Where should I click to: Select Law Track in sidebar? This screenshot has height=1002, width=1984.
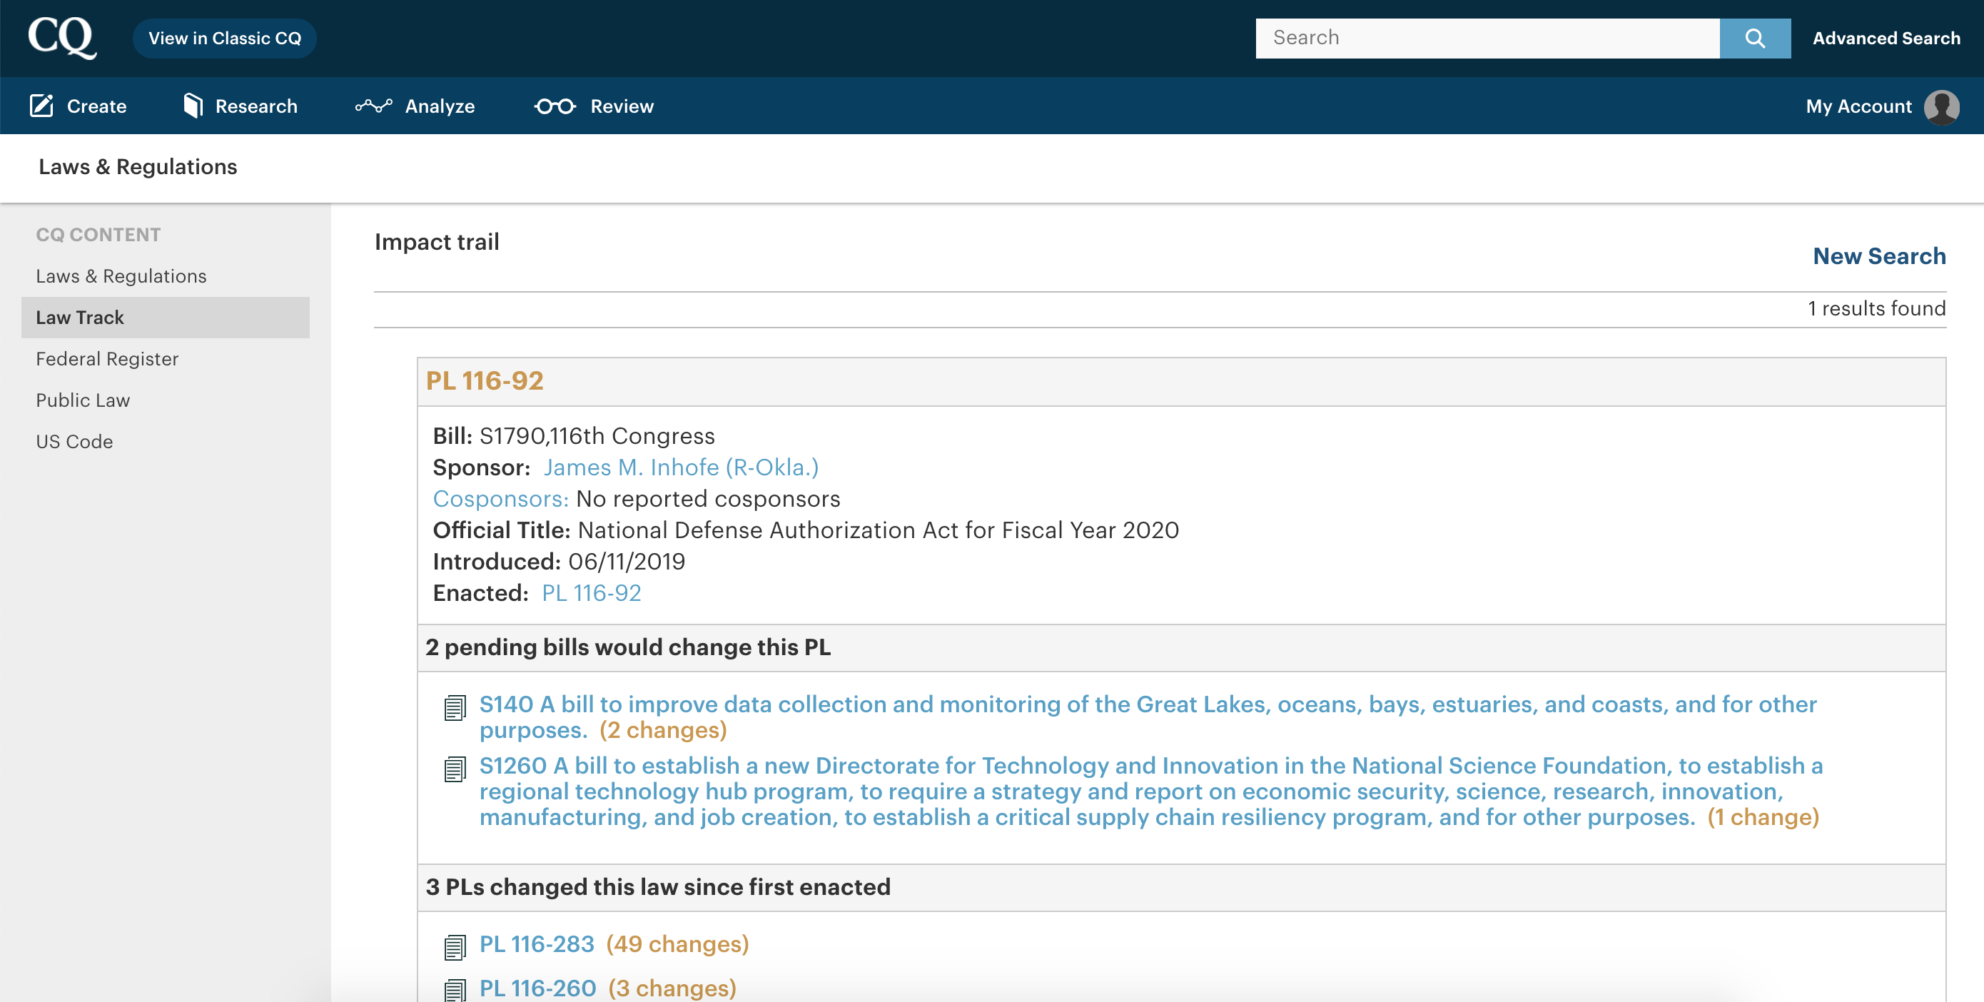(x=166, y=318)
